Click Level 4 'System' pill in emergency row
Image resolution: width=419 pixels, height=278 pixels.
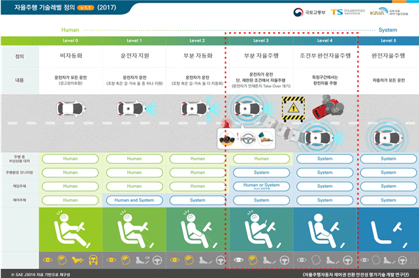(x=325, y=159)
